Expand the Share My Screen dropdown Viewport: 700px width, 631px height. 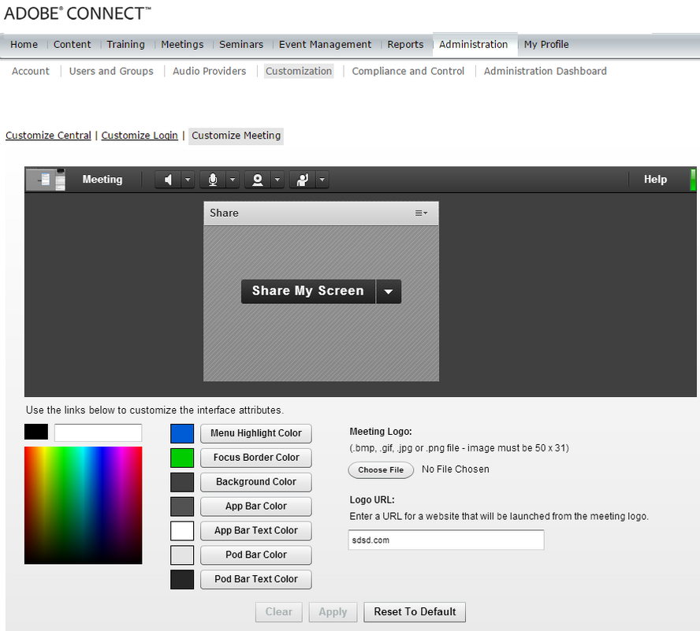tap(388, 291)
